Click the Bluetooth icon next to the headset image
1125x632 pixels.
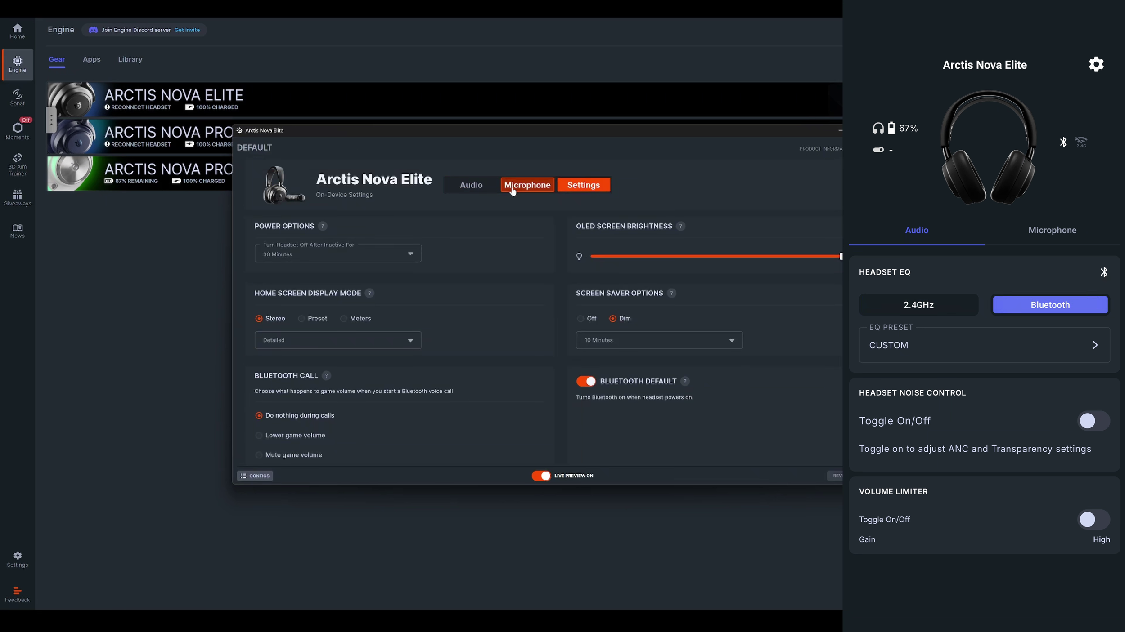tap(1063, 142)
